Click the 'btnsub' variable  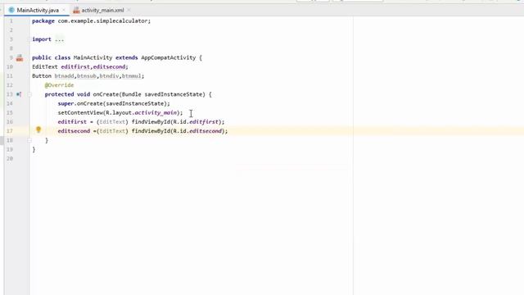[87, 76]
